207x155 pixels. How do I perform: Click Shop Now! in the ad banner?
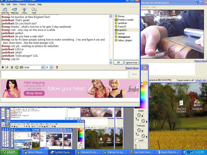coord(34,93)
